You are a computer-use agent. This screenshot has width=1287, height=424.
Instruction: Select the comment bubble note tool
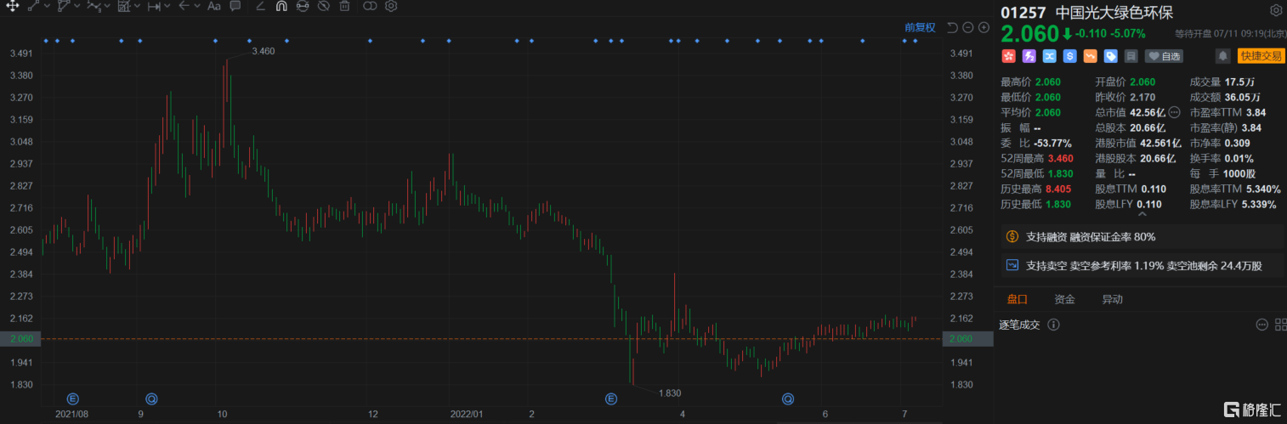(x=235, y=6)
